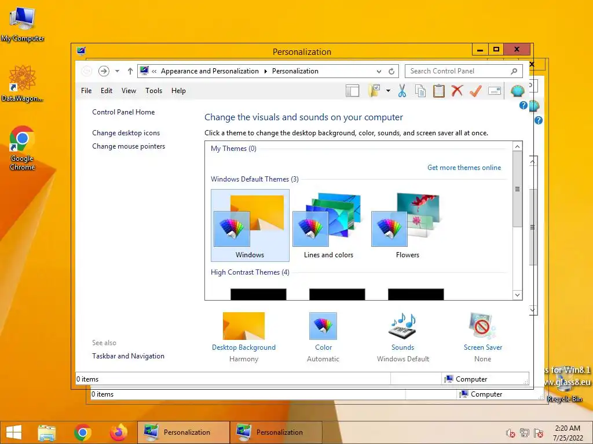Click the shell icon in the toolbar
The image size is (593, 444).
[517, 91]
